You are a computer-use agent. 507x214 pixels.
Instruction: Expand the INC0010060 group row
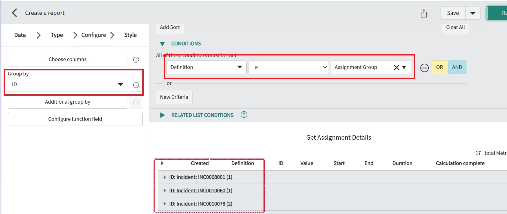[165, 191]
